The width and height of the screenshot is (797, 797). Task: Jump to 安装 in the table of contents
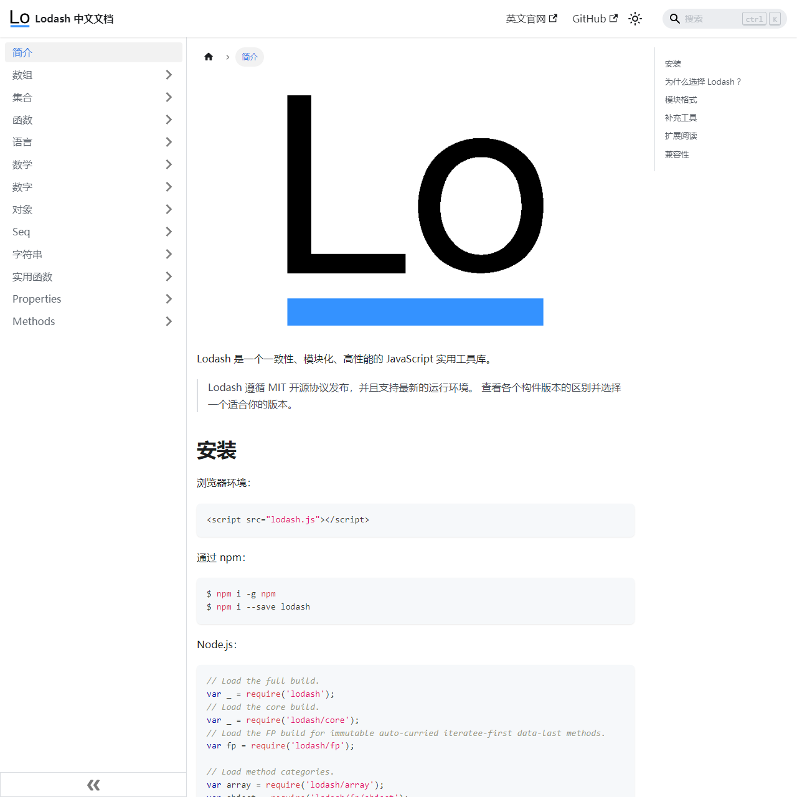coord(673,64)
